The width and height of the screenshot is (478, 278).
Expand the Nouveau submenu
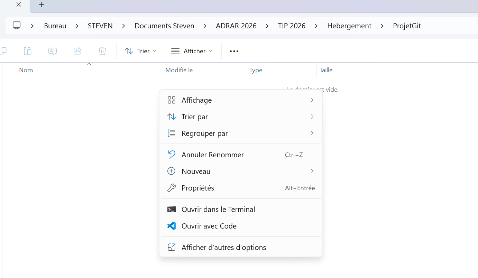241,171
